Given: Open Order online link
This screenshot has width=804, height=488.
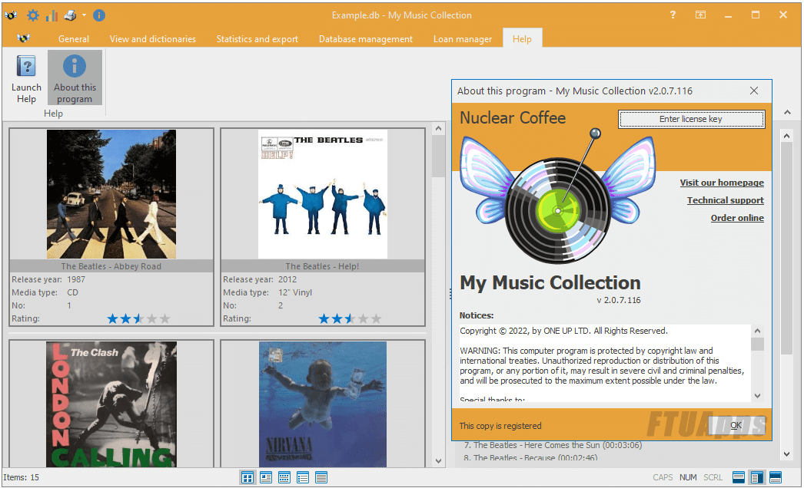Looking at the screenshot, I should pos(737,218).
